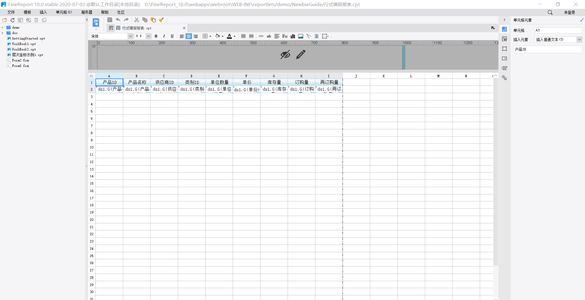
Task: Select WorkBook1.cpt in file tree
Action: click(24, 44)
